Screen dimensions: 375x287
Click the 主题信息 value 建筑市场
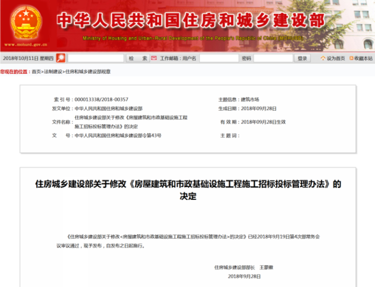point(250,99)
